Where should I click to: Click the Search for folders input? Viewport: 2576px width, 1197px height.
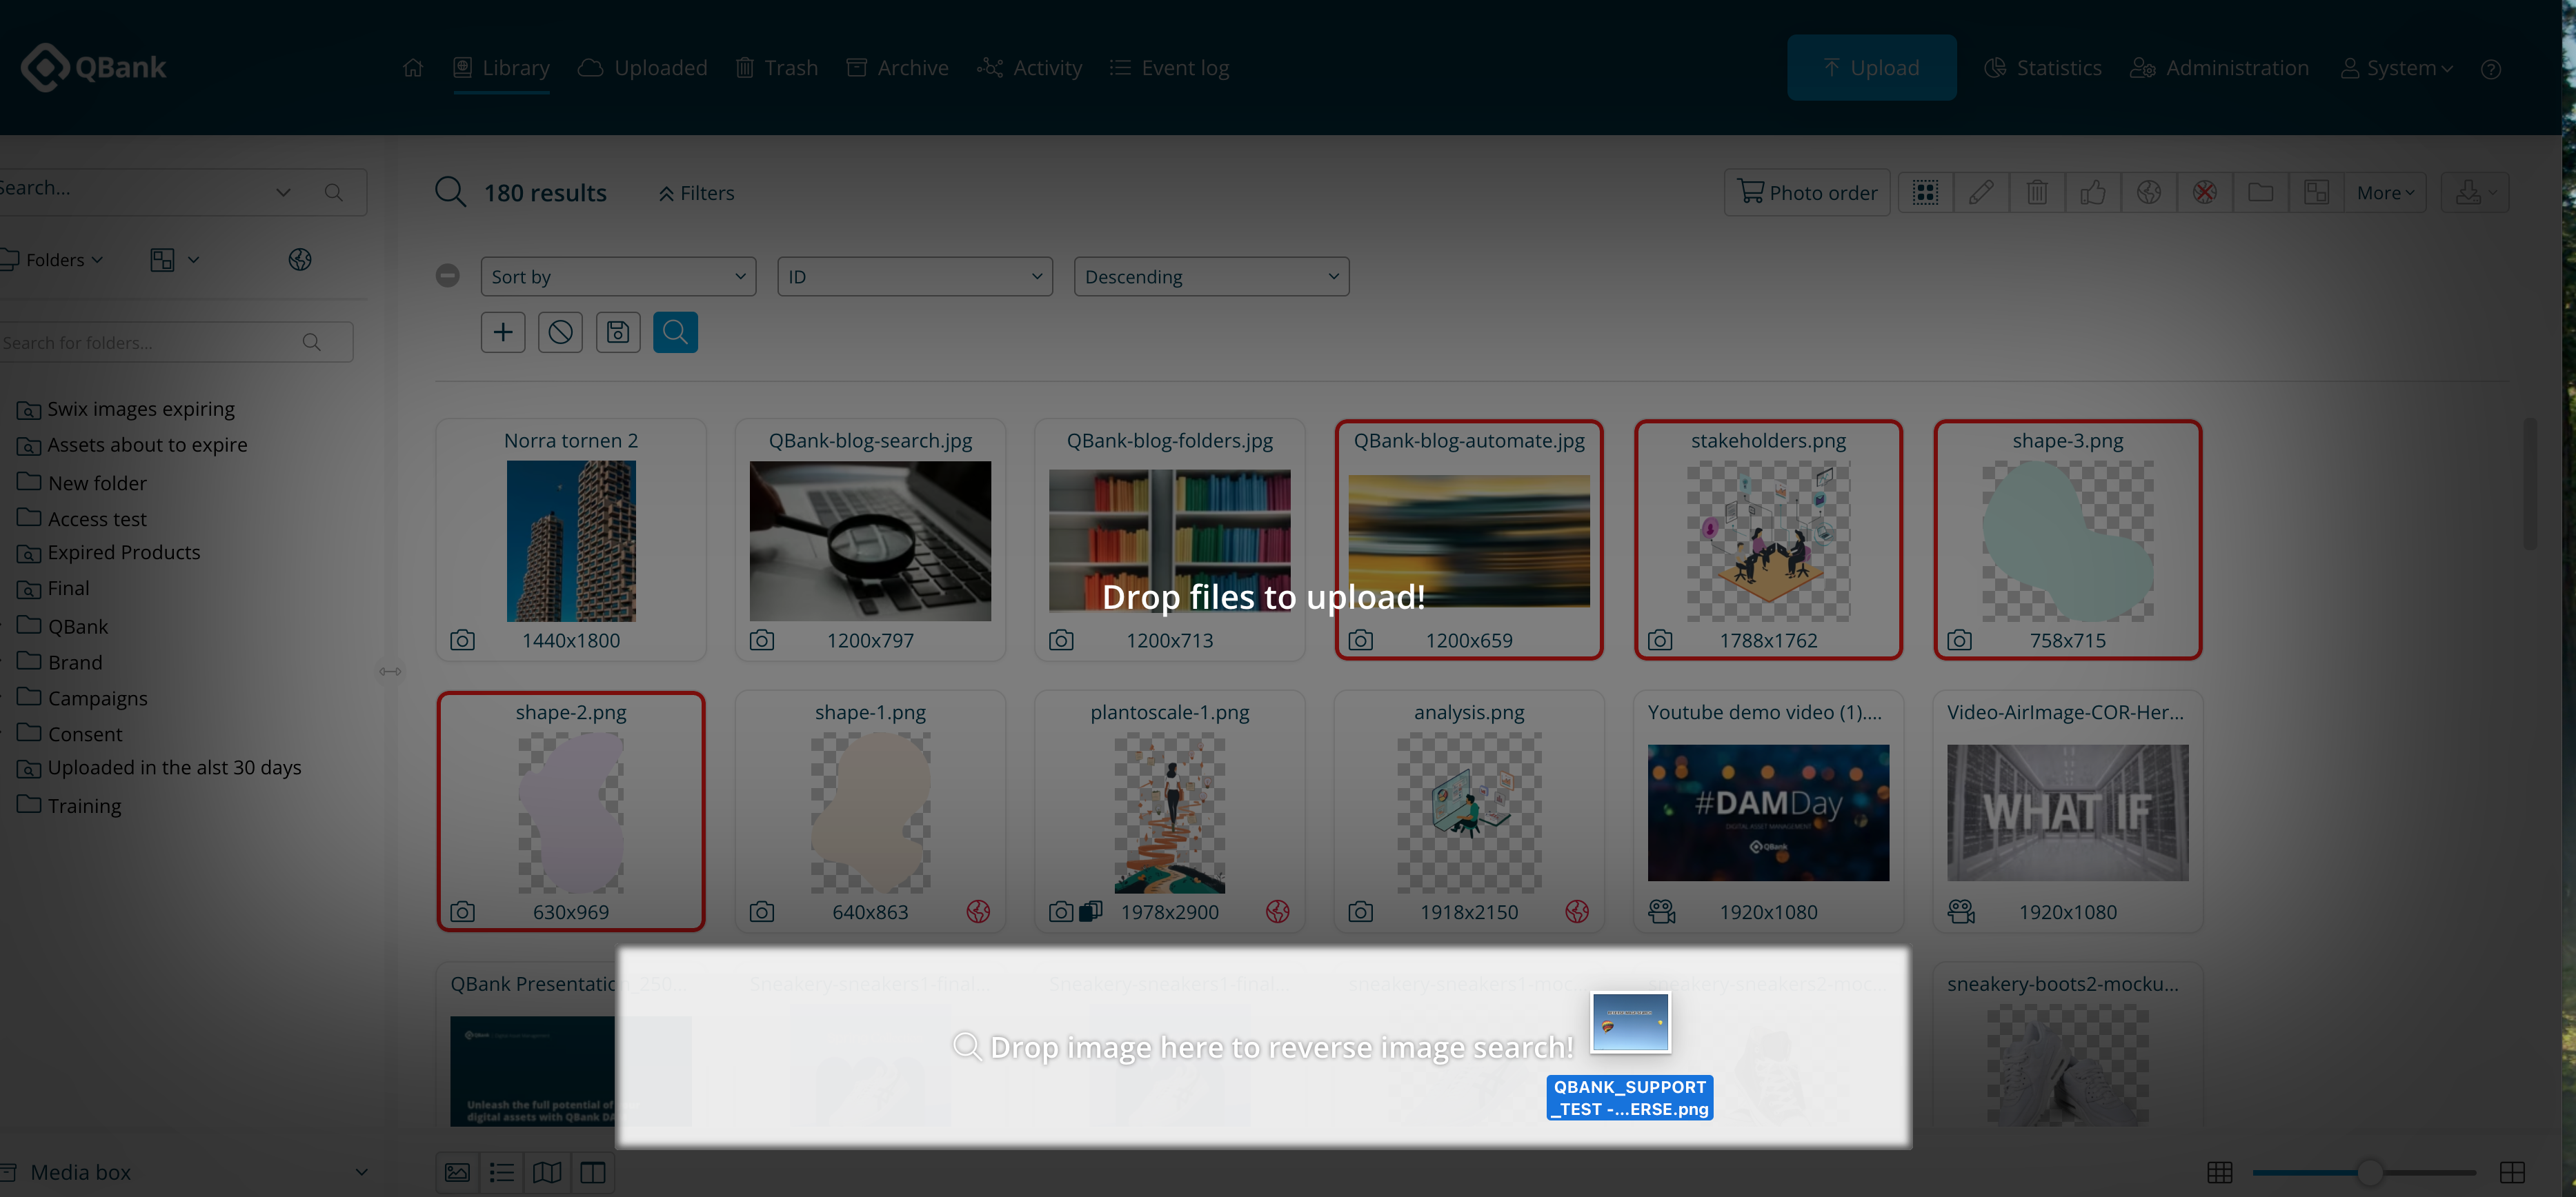(x=176, y=342)
